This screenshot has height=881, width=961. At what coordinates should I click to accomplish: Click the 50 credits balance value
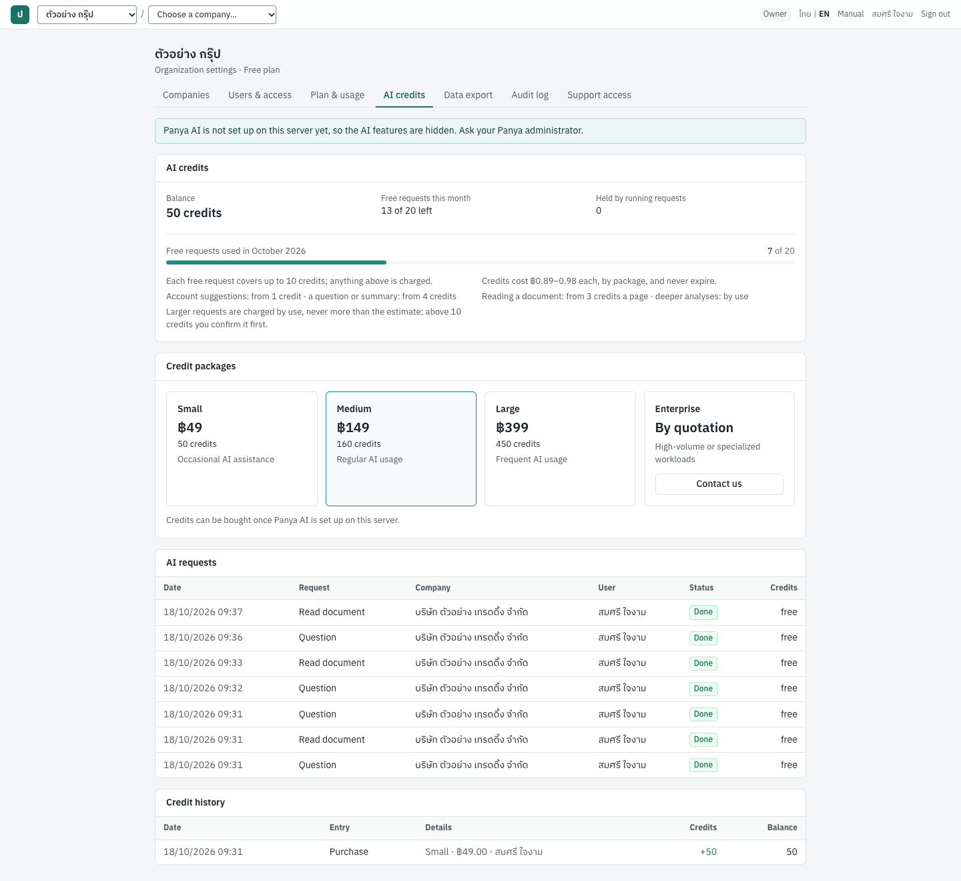[x=194, y=213]
